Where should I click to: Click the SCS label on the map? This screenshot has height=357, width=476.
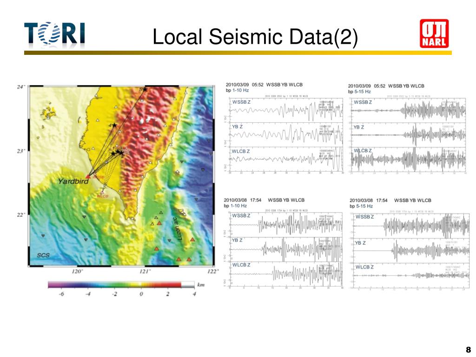point(43,255)
